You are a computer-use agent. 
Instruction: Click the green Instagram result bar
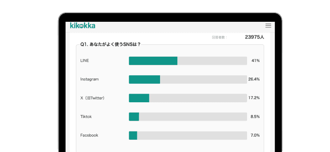(x=145, y=79)
